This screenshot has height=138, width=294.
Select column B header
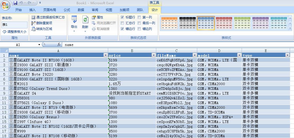point(132,51)
